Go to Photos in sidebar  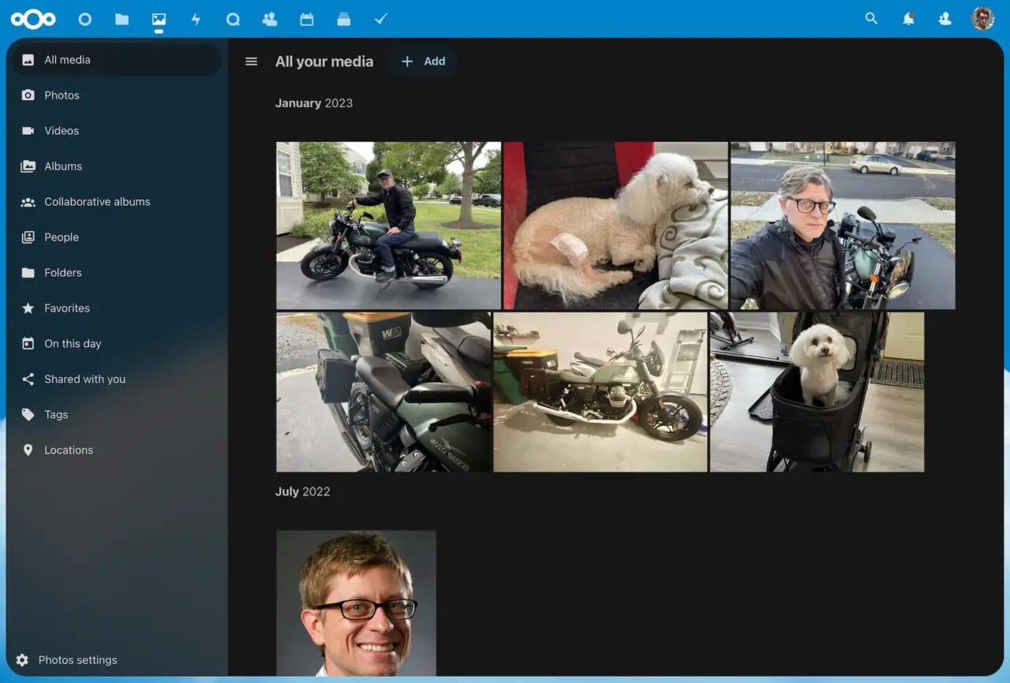[117, 95]
